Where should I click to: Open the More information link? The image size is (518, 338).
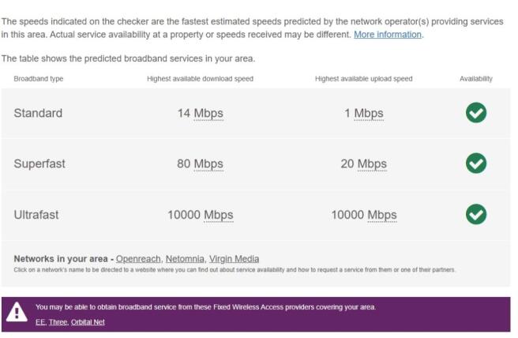point(388,35)
